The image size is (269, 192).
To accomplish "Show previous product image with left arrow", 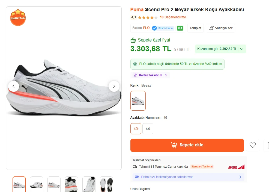I will [x=14, y=86].
